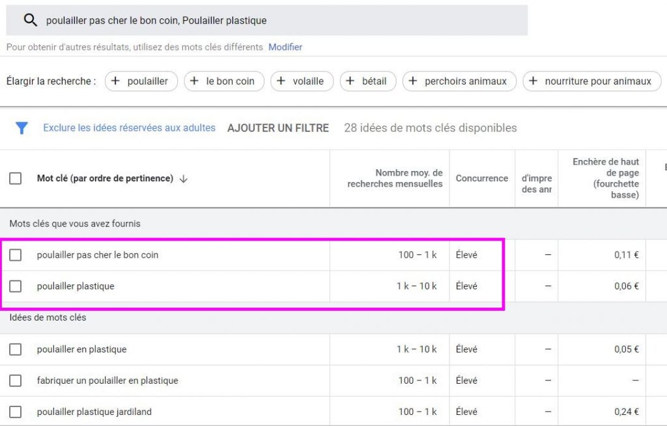
Task: Click the sort arrow next to Mot clé
Action: coord(183,178)
